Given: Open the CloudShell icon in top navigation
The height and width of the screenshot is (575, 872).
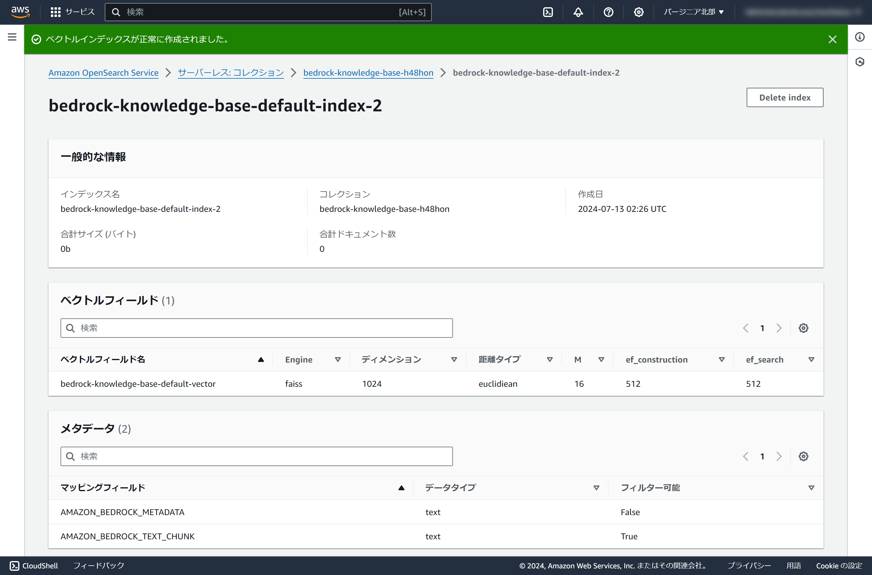Looking at the screenshot, I should pos(548,12).
